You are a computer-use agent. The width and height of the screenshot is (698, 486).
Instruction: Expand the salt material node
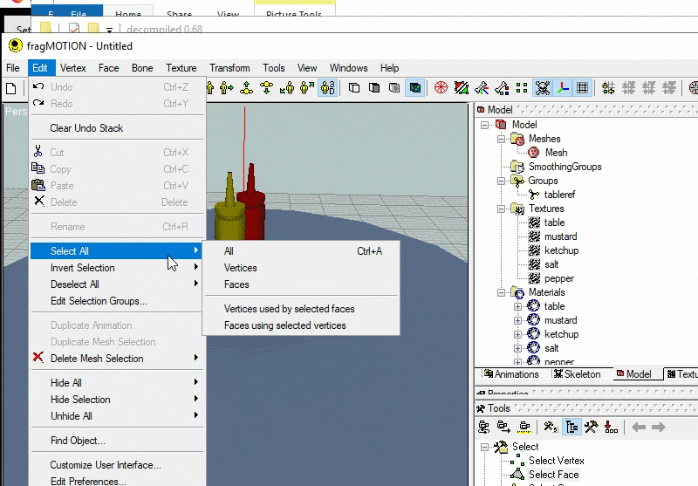(x=517, y=348)
